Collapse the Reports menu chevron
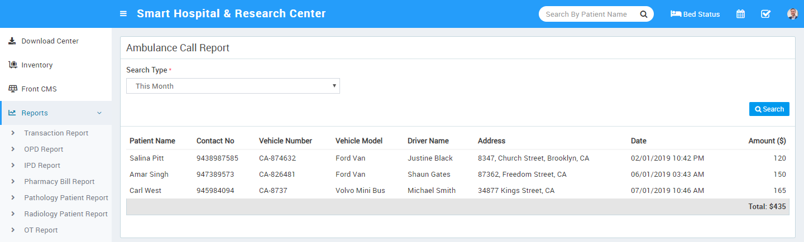Viewport: 804px width, 242px height. pyautogui.click(x=99, y=113)
